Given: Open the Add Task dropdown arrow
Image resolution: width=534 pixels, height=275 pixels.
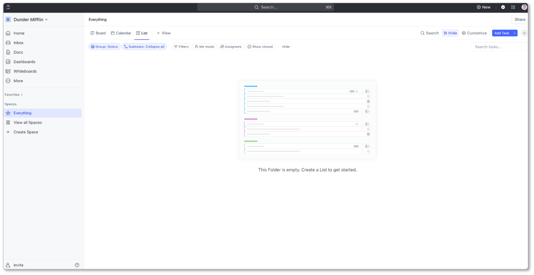Looking at the screenshot, I should click(515, 33).
